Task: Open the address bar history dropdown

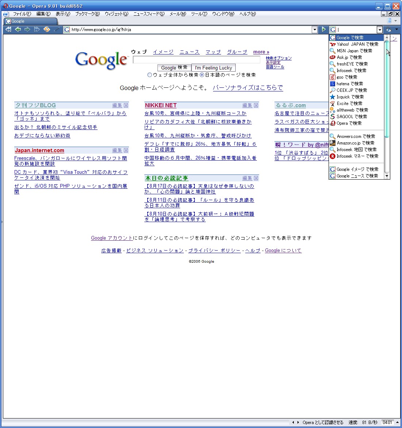Action: point(314,30)
